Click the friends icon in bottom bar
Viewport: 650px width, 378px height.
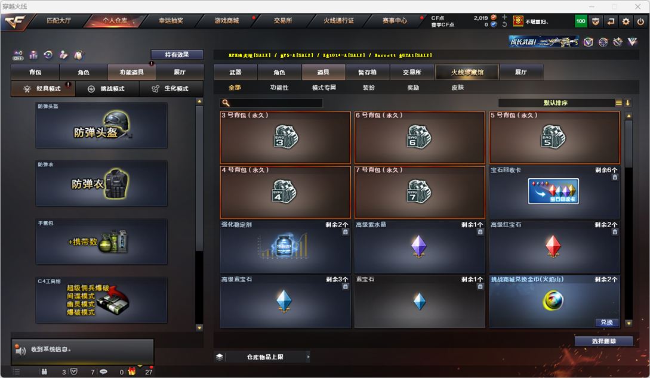click(x=44, y=372)
